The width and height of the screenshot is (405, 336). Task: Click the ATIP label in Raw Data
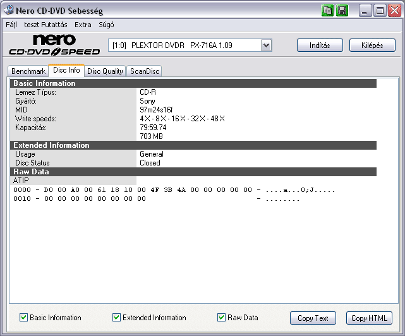(21, 181)
